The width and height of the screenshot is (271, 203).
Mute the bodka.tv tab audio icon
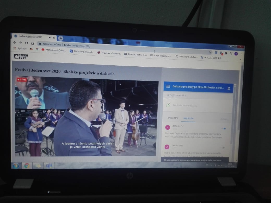[x=50, y=37]
